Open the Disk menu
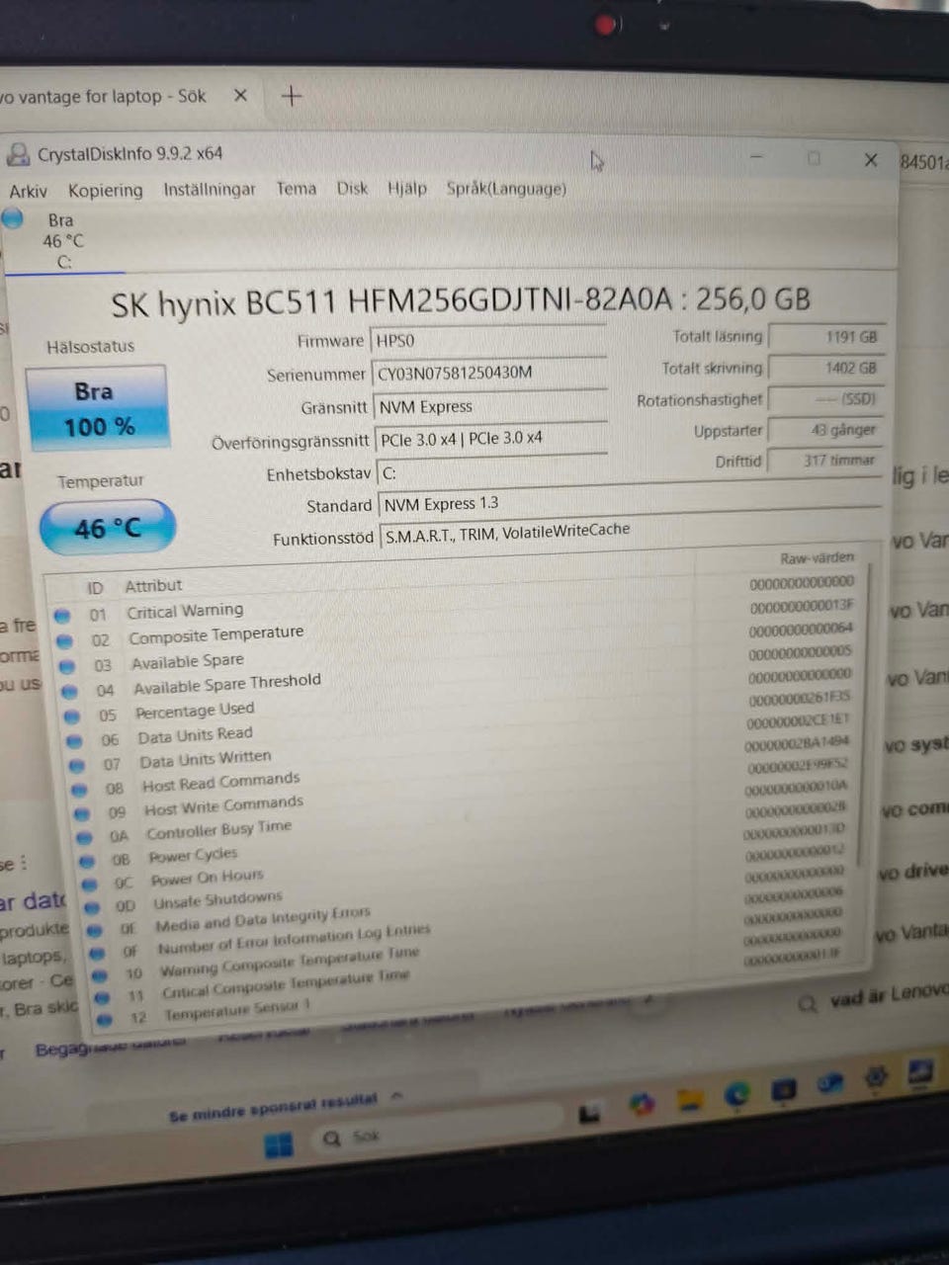Viewport: 949px width, 1265px height. (x=352, y=188)
